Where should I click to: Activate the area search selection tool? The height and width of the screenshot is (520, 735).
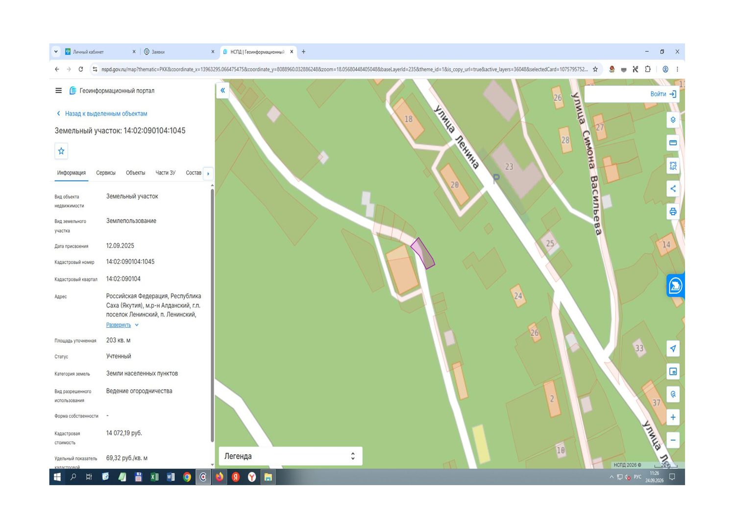click(673, 166)
